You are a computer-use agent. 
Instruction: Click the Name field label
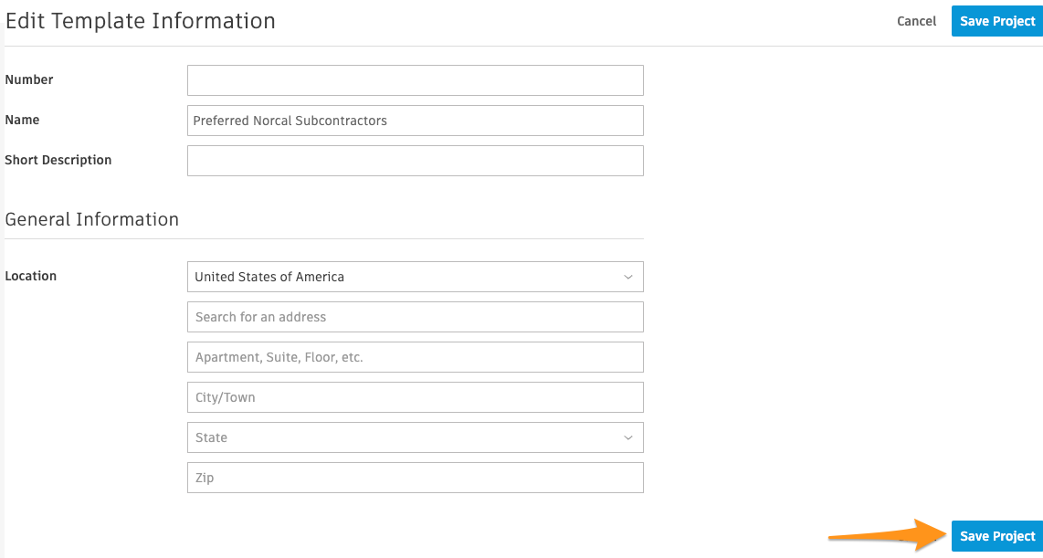[x=22, y=120]
